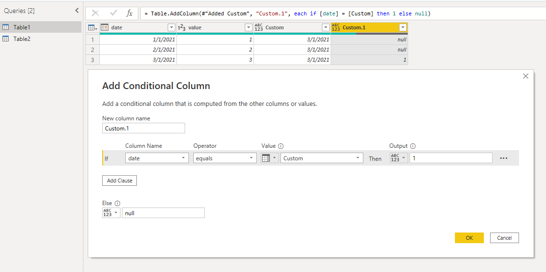Collapse the Queries pane
The image size is (546, 272).
point(77,11)
